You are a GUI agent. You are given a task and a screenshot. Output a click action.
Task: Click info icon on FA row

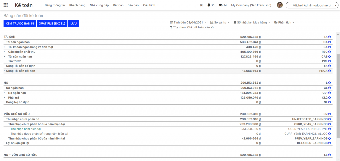(330, 66)
